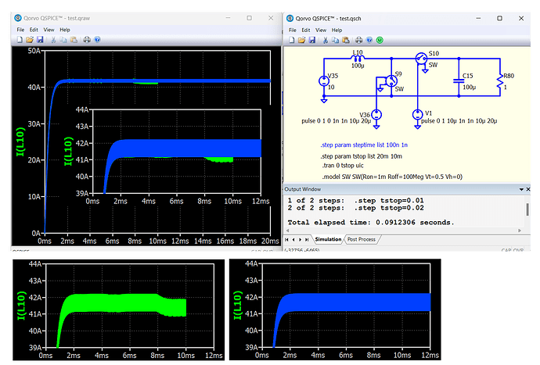Switch to the Simulation output tab
The height and width of the screenshot is (365, 540).
click(x=328, y=239)
